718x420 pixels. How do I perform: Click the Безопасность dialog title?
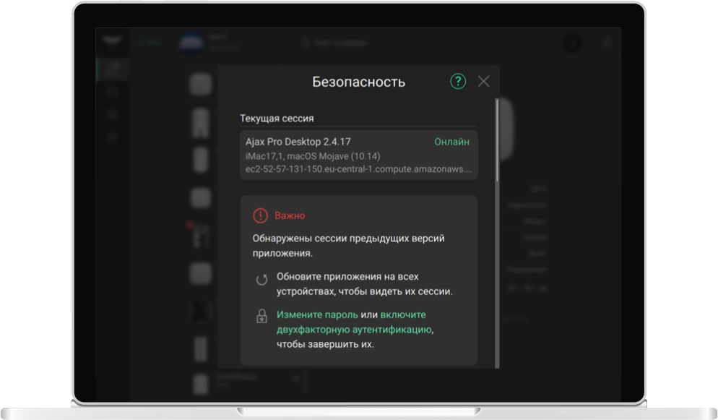tap(358, 82)
